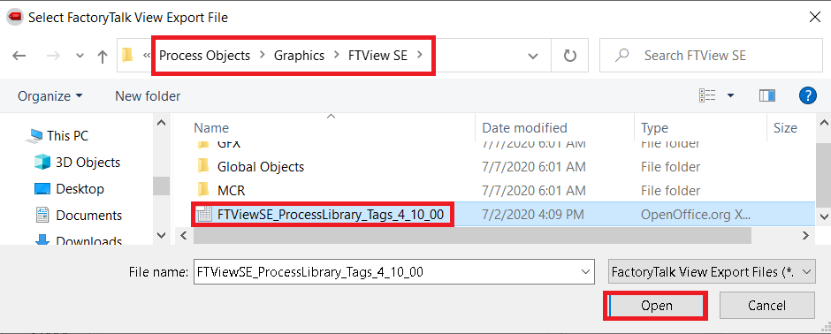Open the Organize menu
The width and height of the screenshot is (831, 334).
pyautogui.click(x=50, y=95)
